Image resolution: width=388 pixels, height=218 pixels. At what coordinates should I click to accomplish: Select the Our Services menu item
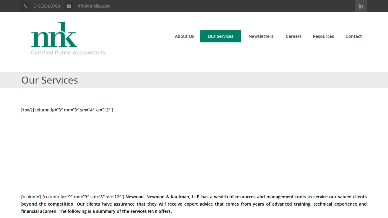pos(220,36)
